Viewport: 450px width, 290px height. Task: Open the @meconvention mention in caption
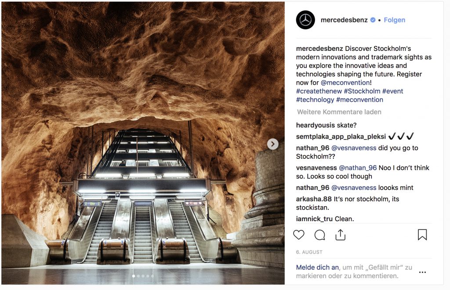pyautogui.click(x=345, y=82)
